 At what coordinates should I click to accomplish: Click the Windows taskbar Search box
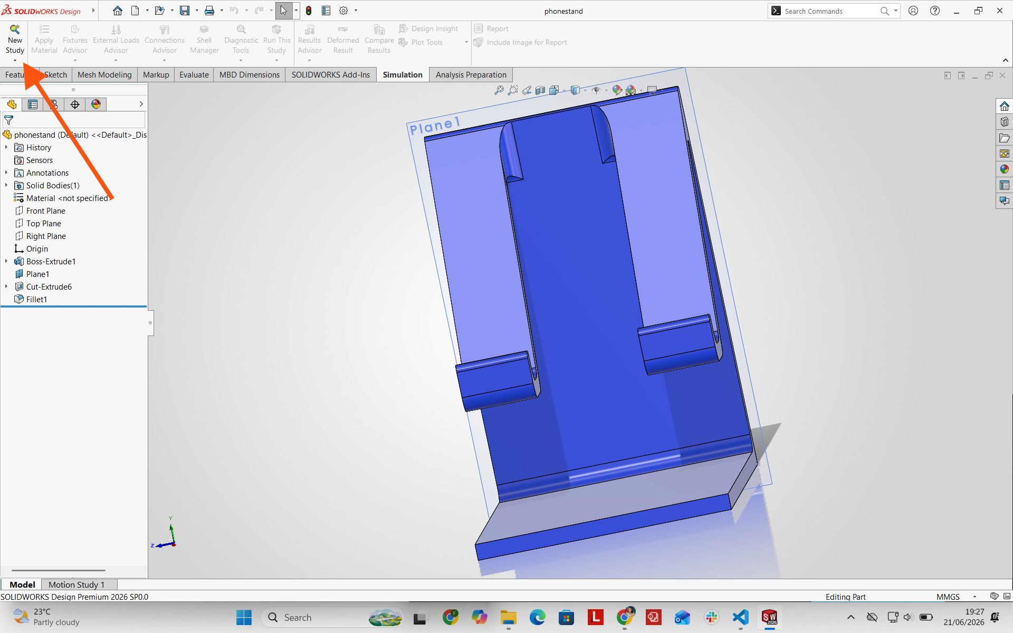pos(332,617)
